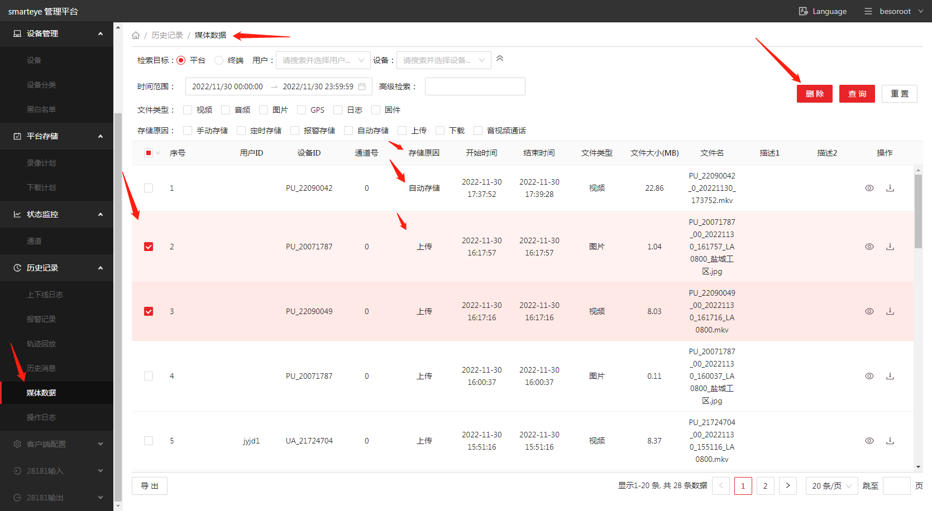Expand the 客户端配置 sidebar group

(x=101, y=444)
